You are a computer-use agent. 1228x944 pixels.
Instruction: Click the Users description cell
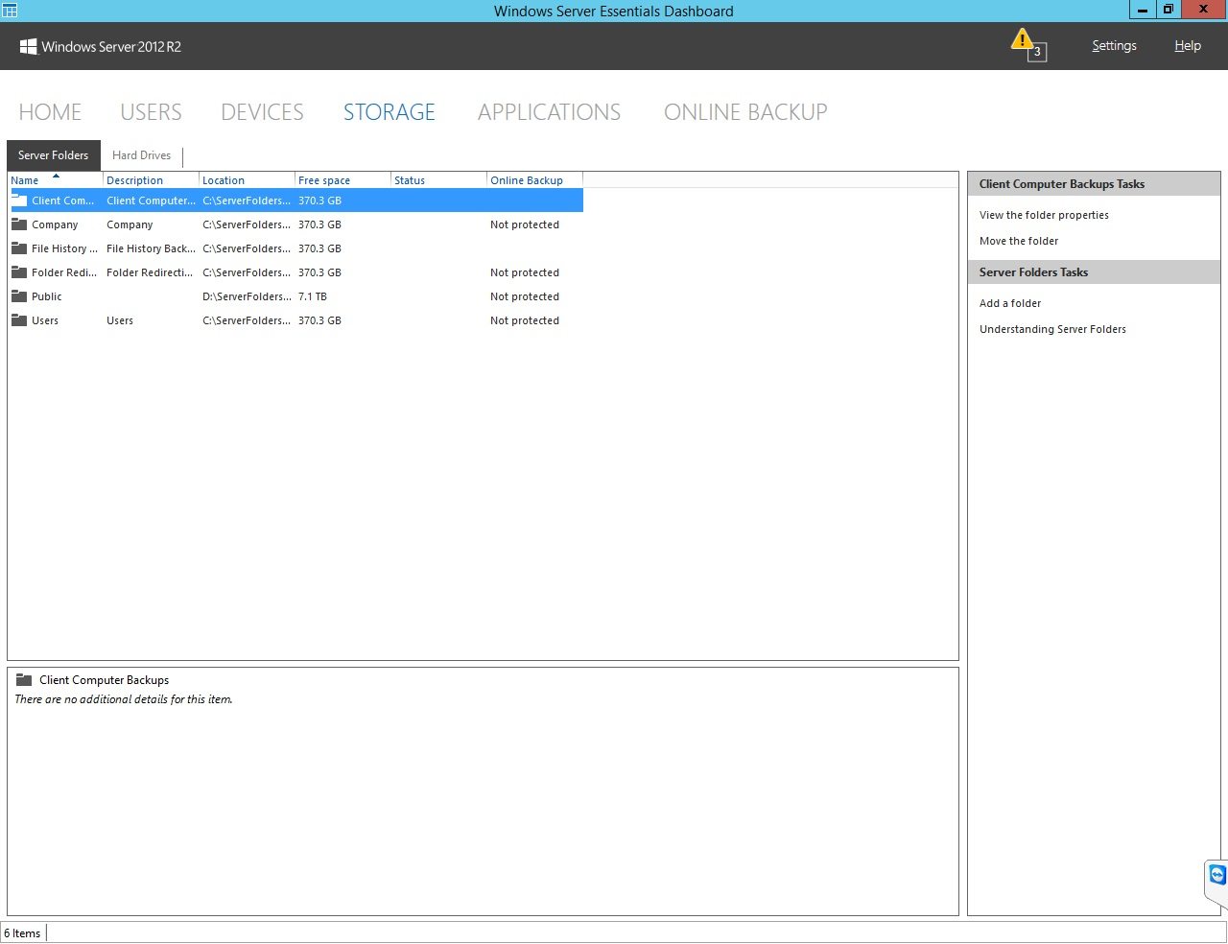(x=120, y=320)
